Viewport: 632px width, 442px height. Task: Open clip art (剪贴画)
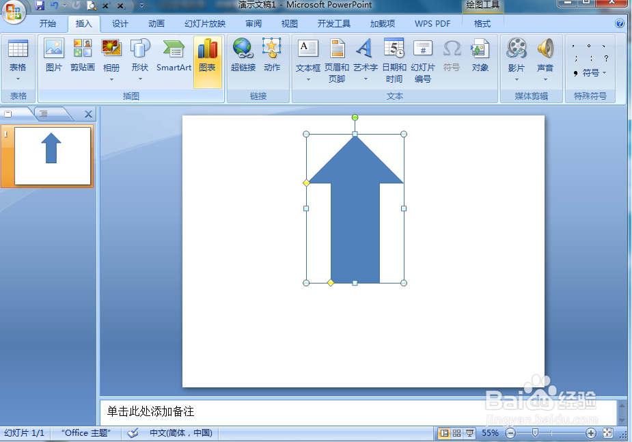pyautogui.click(x=83, y=56)
